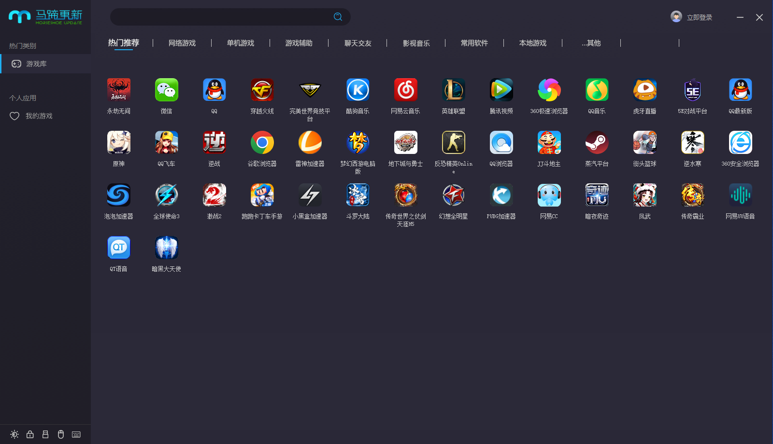The image size is (773, 444).
Task: Switch to 本地游戏 tab
Action: 533,43
